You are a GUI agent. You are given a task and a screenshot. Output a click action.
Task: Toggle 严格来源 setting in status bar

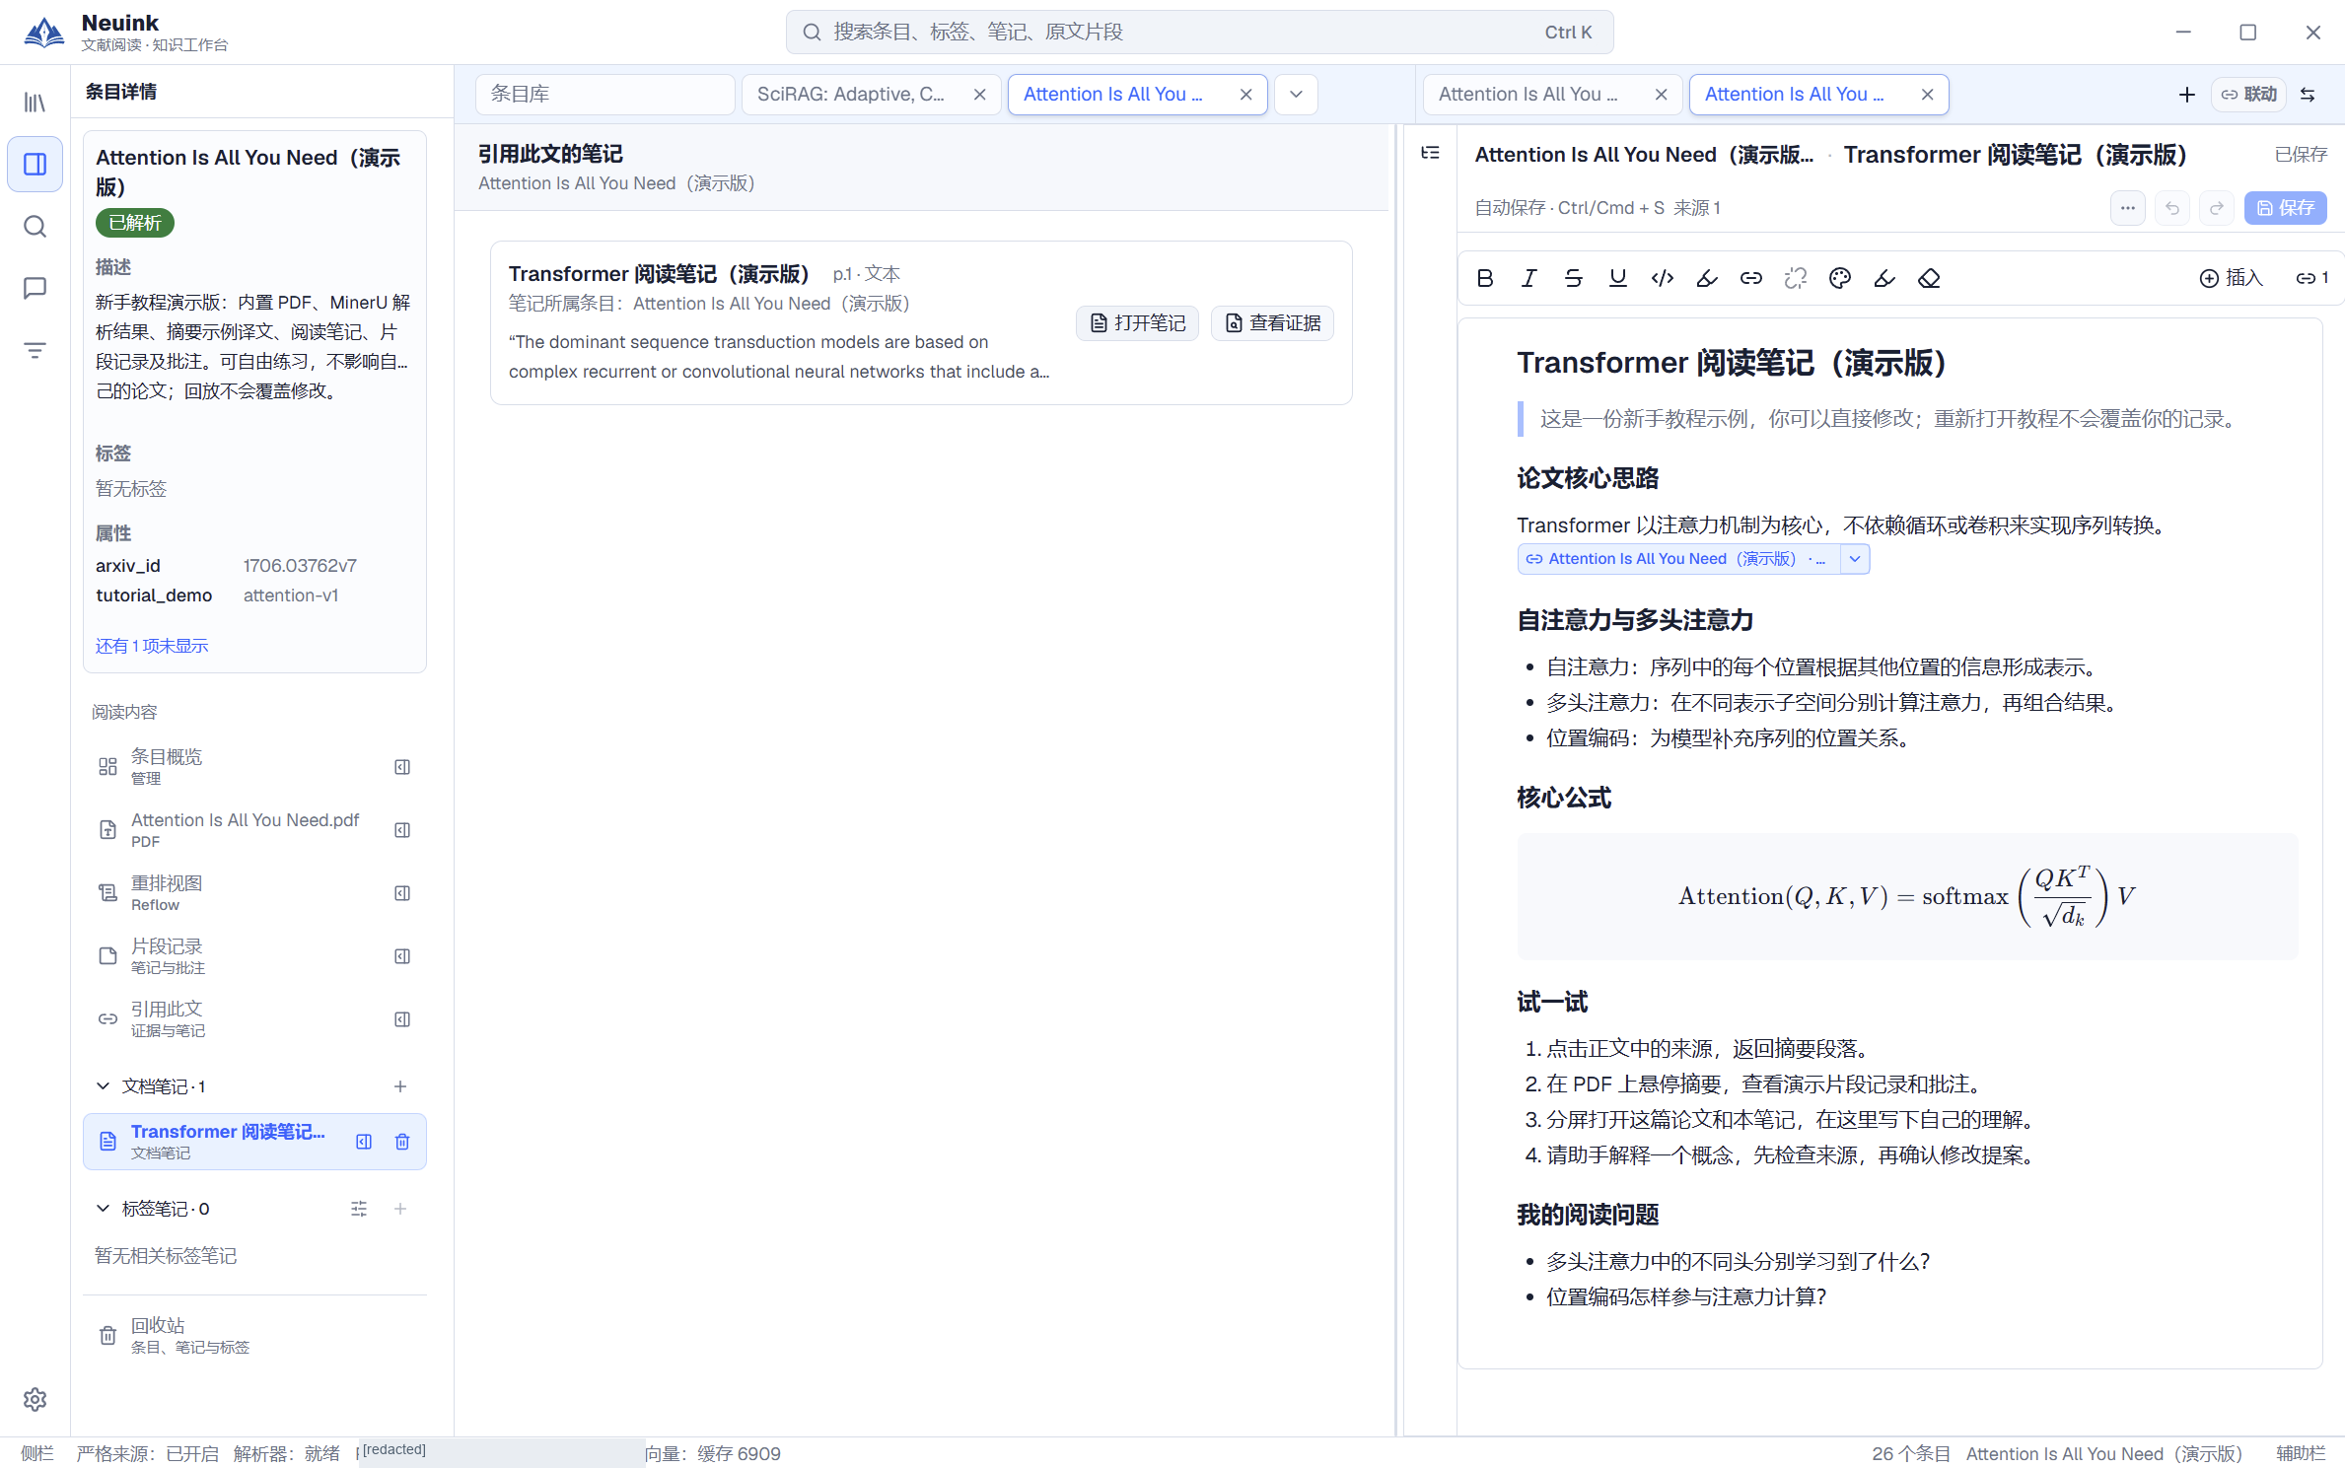[x=147, y=1453]
